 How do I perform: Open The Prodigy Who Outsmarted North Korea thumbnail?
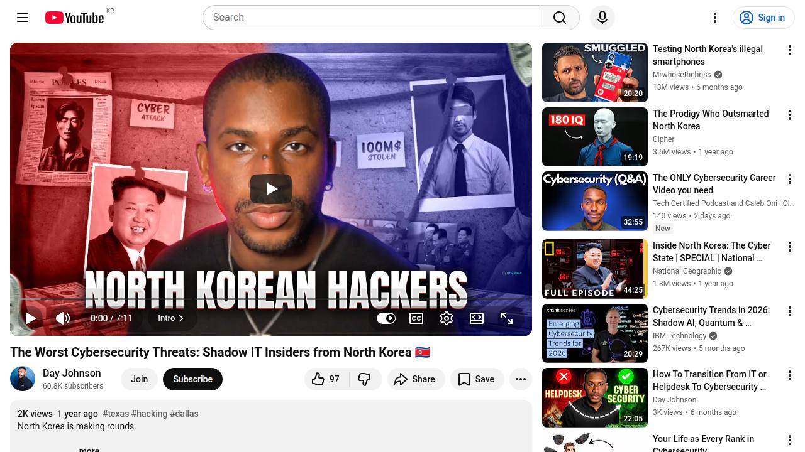pyautogui.click(x=595, y=137)
